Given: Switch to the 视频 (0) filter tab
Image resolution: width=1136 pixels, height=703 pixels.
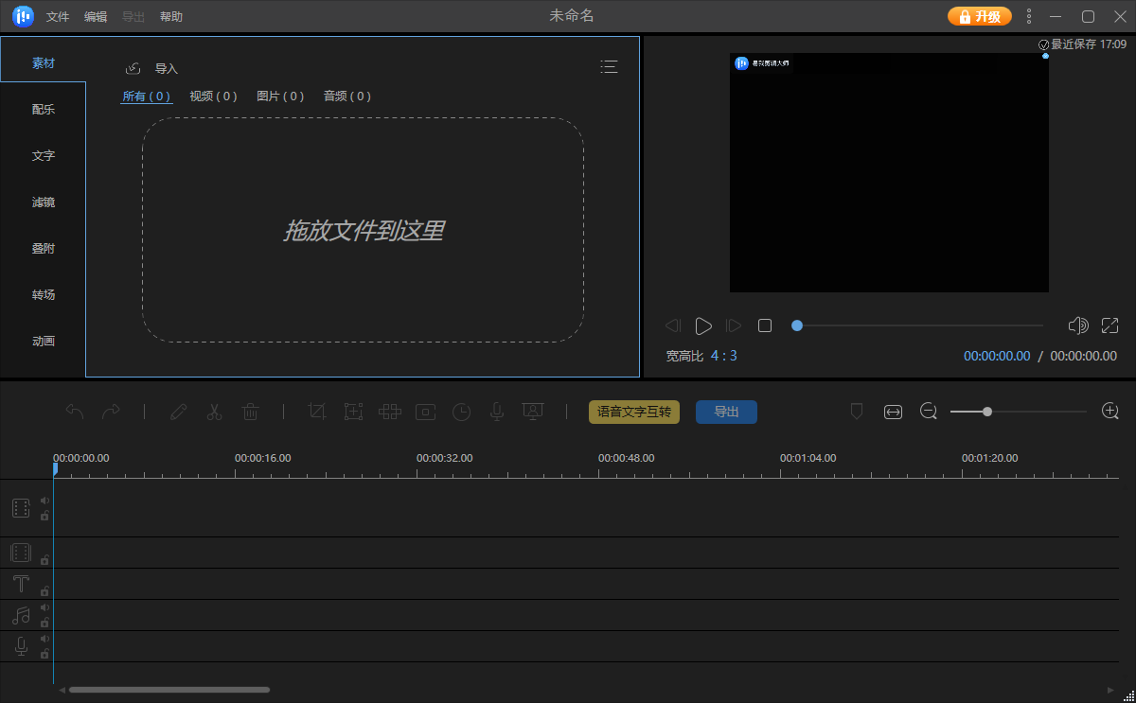Looking at the screenshot, I should [x=214, y=96].
